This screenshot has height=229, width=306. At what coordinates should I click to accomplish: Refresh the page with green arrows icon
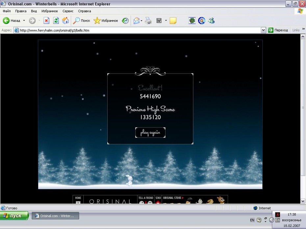tap(56, 20)
